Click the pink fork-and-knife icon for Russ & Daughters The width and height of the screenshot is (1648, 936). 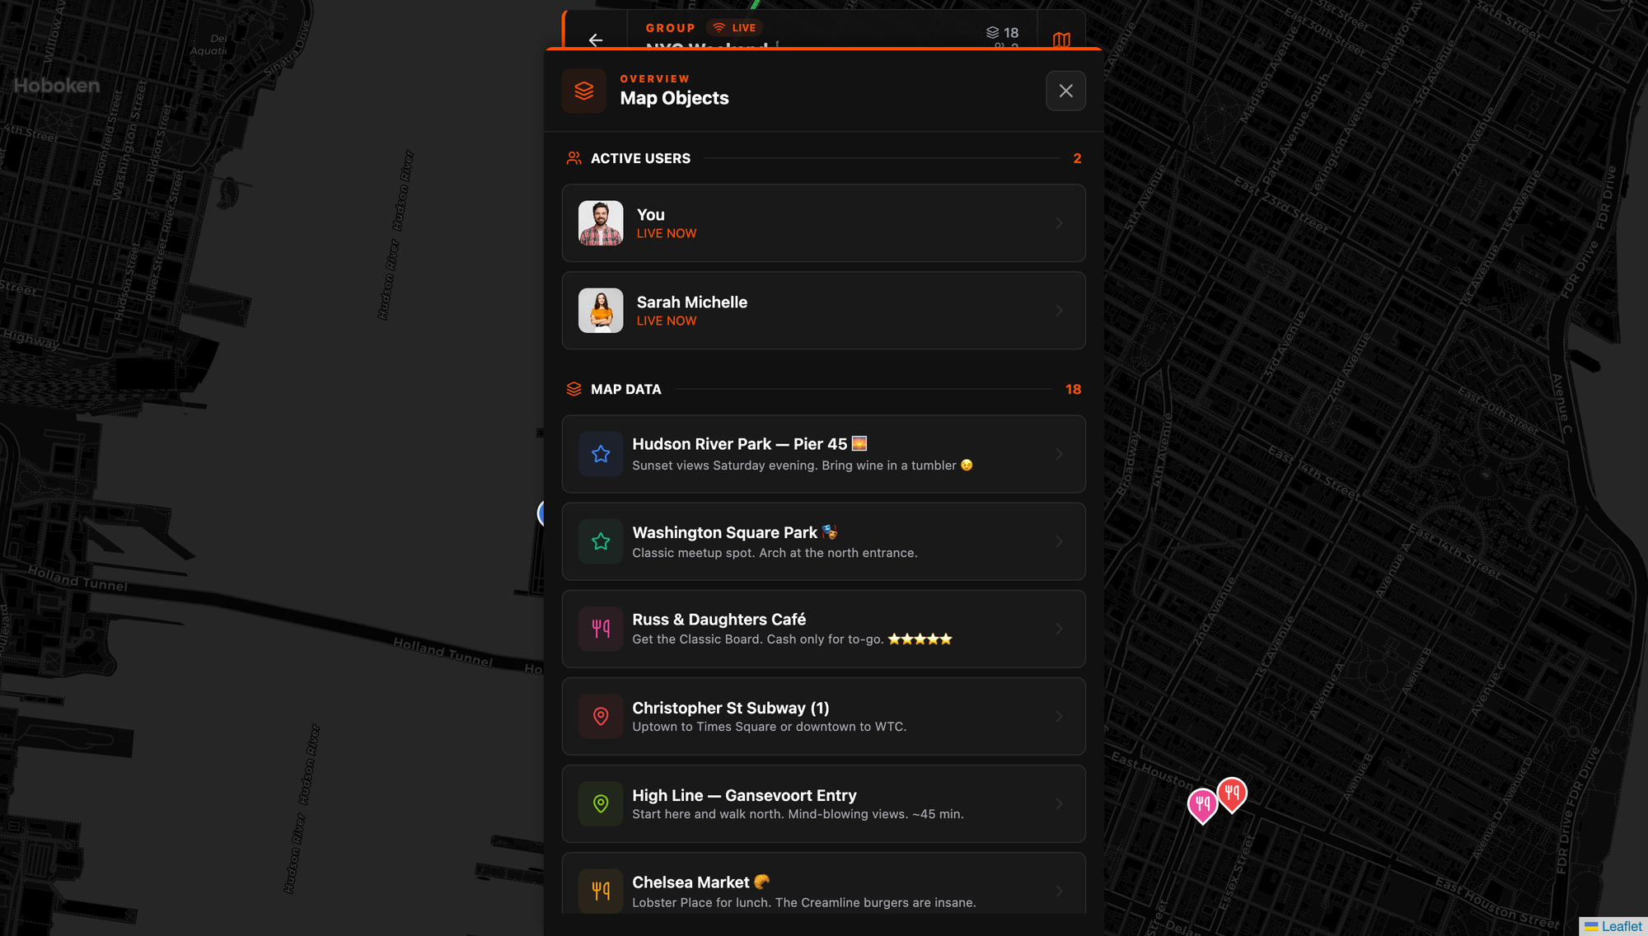point(601,629)
